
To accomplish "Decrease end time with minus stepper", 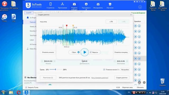I will tap(115, 61).
